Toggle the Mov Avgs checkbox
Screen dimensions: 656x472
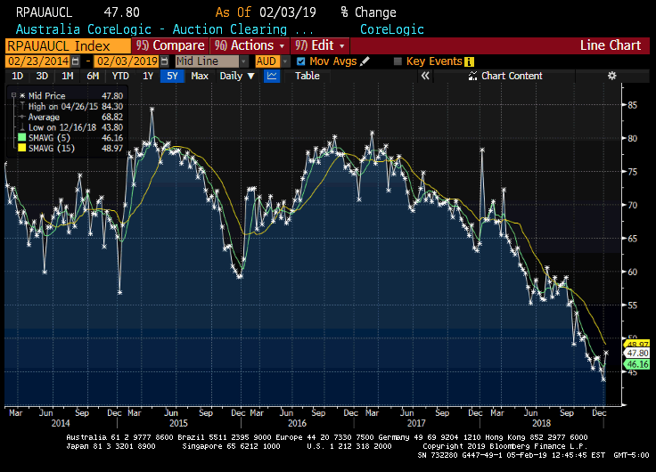[300, 61]
